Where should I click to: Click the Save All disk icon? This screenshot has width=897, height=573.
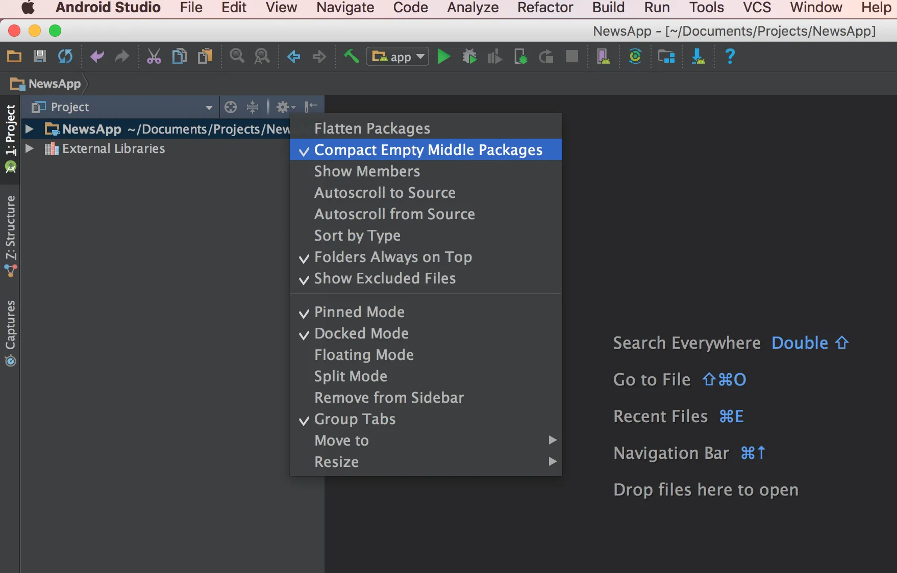pos(40,56)
